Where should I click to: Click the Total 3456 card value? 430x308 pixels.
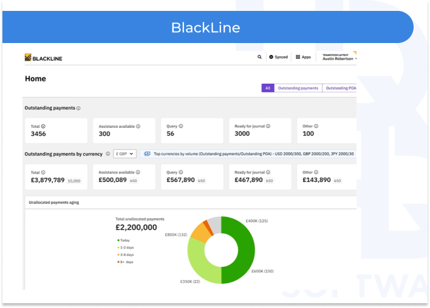pos(38,134)
